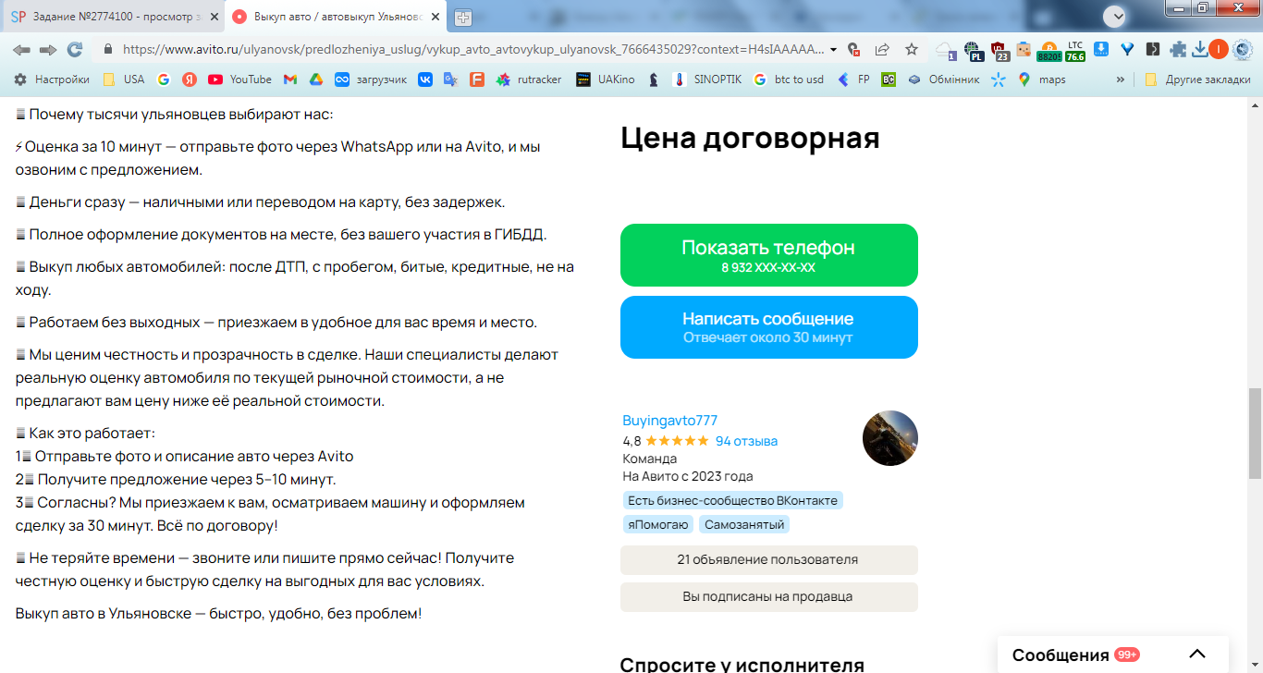Click the blue Написать сообщение button

(769, 327)
